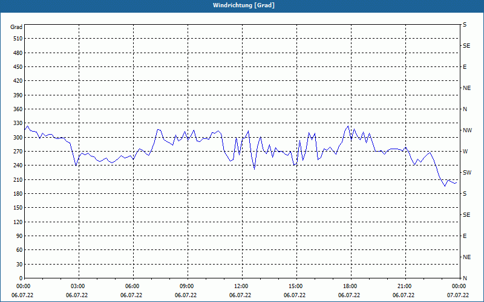
Task: Click the E compass label at the 90 gridline
Action: tap(465, 236)
